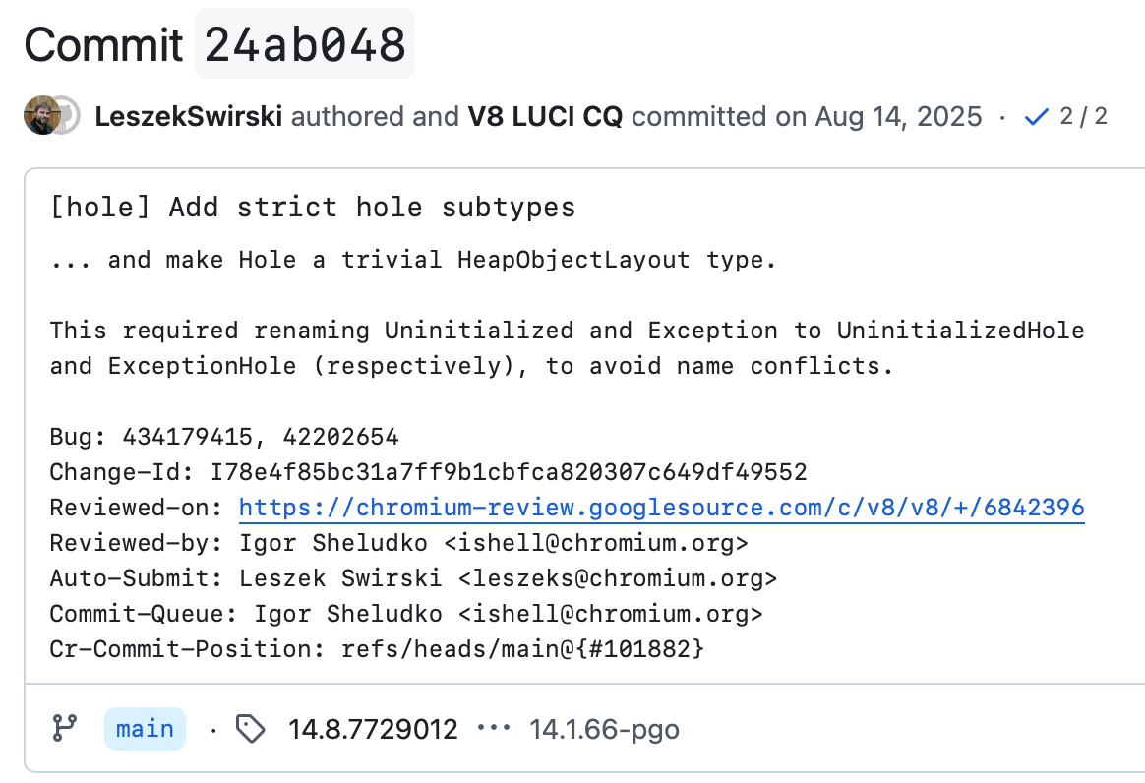Open LeszekSwirski's avatar picture
Image resolution: width=1145 pixels, height=783 pixels.
(x=40, y=116)
